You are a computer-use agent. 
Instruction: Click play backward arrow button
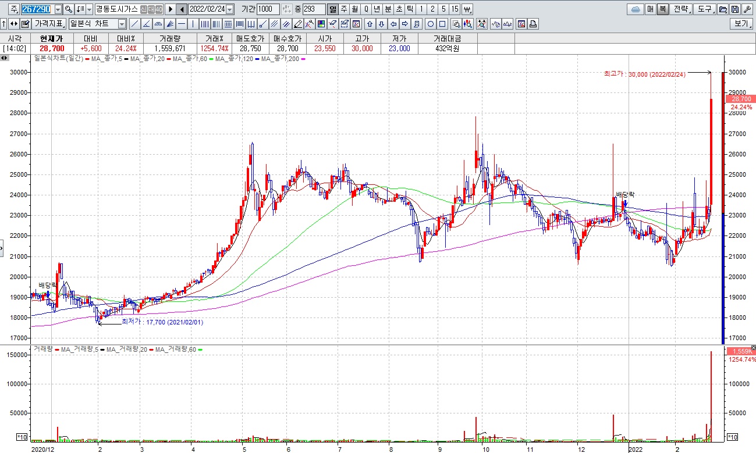(x=182, y=9)
